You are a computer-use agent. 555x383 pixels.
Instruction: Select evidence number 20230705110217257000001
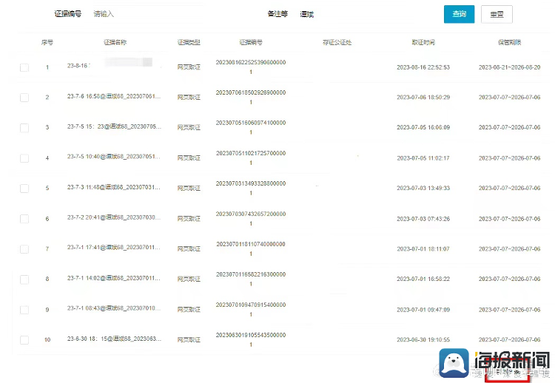[251, 158]
